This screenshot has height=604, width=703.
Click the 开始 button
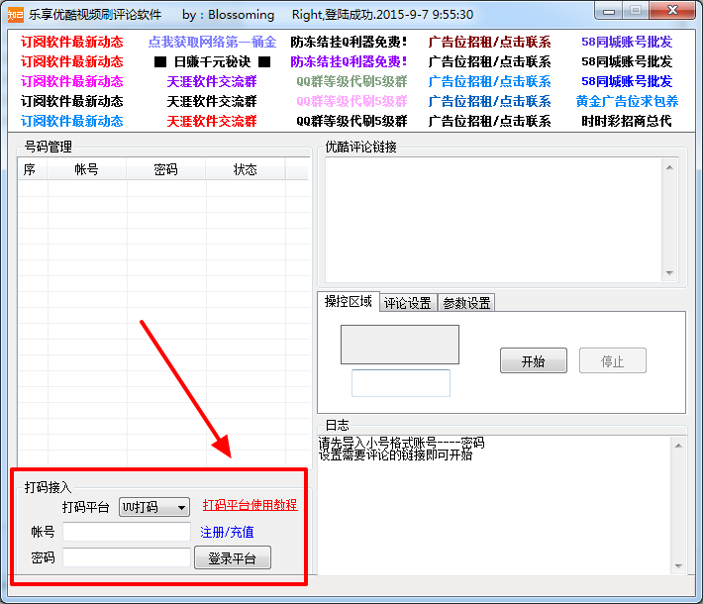(533, 361)
